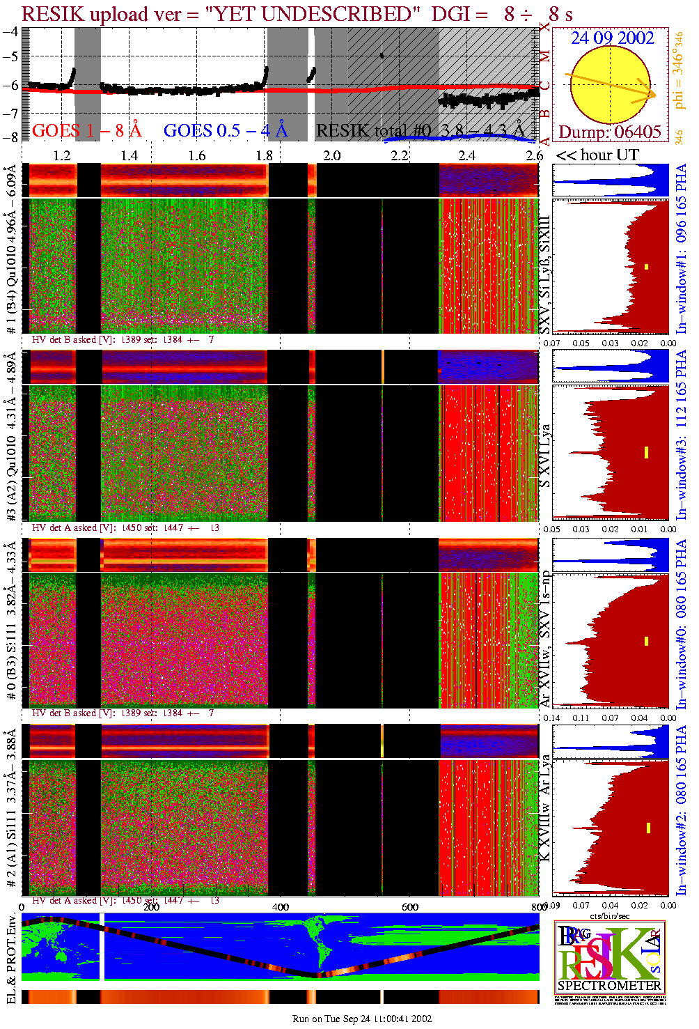Select the red GOES 1 – 8 Å legend
The image size is (699, 1029).
point(86,130)
